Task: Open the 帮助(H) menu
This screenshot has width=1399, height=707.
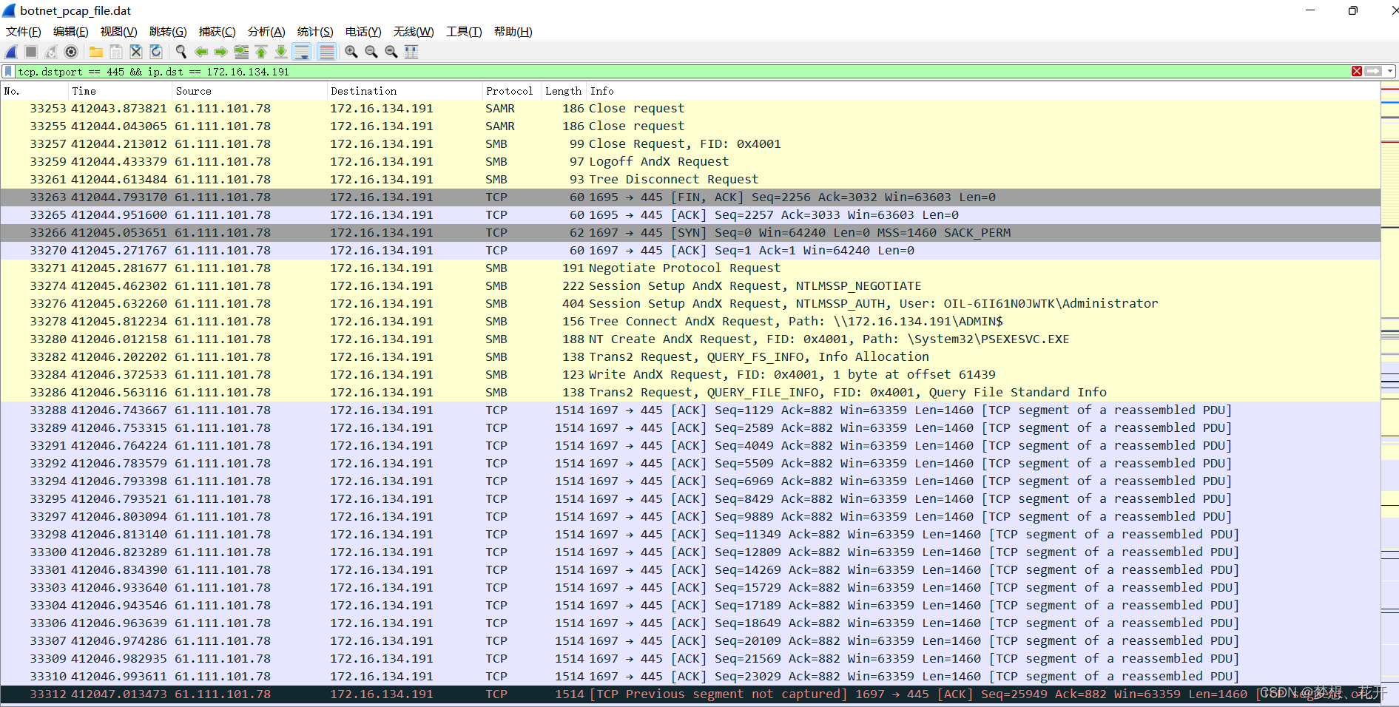Action: coord(513,31)
